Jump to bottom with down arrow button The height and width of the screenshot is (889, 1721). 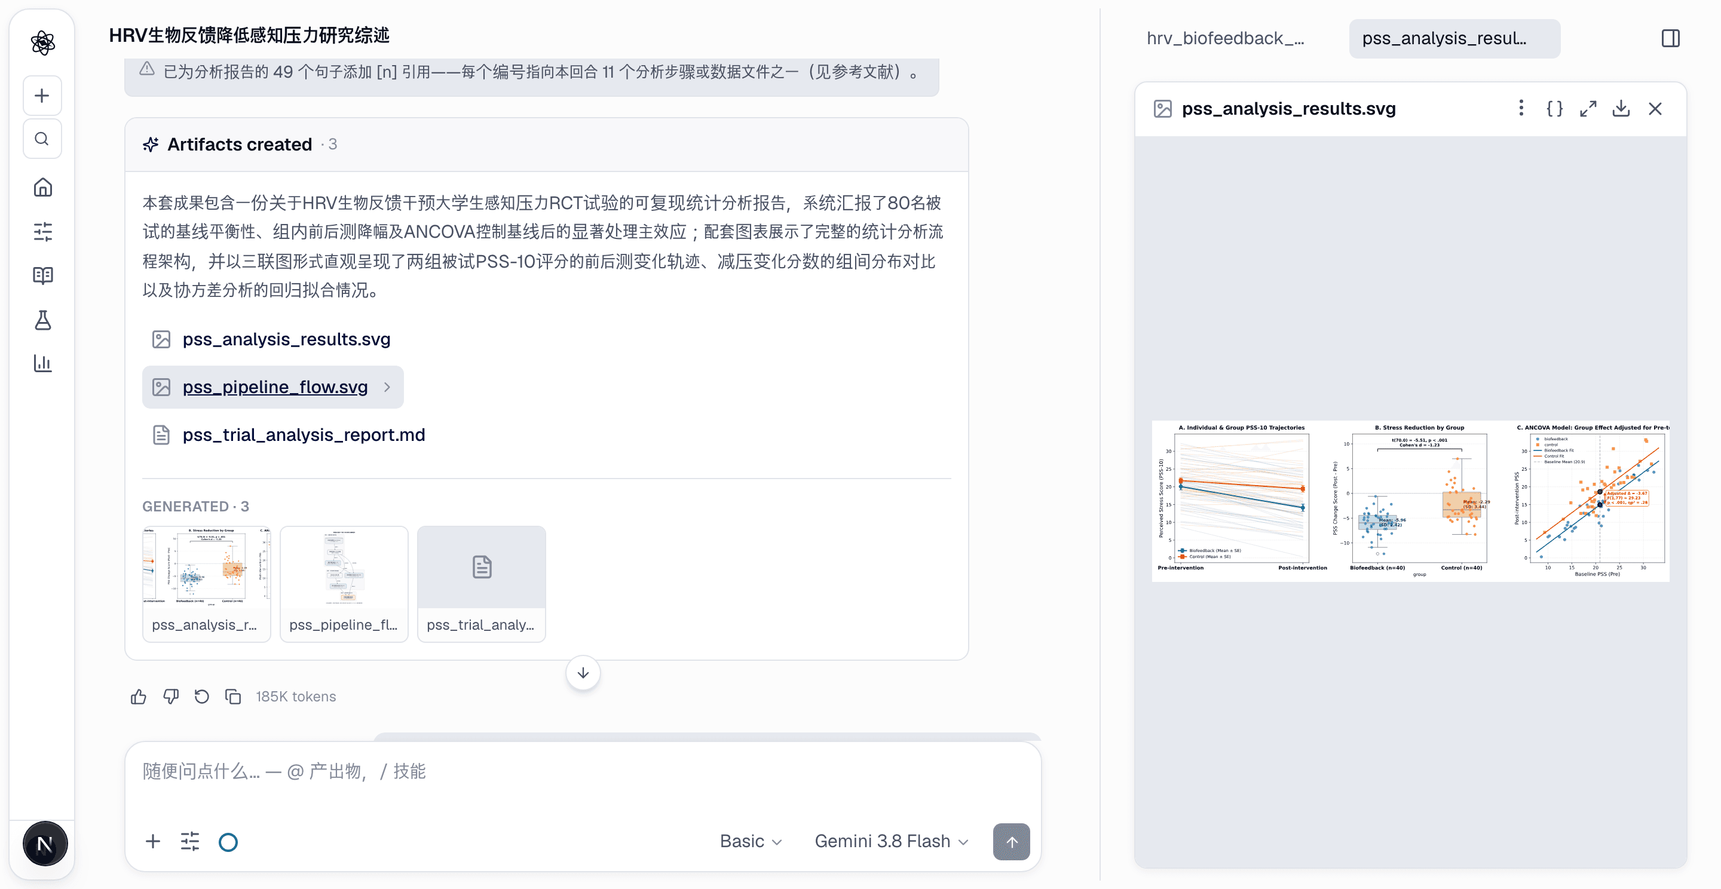tap(583, 673)
